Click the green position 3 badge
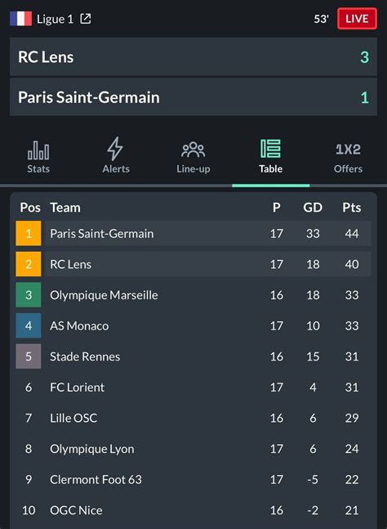The height and width of the screenshot is (529, 387). pos(29,295)
